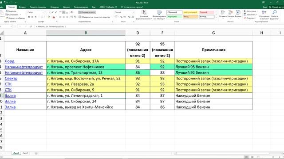Click the AutoSum (Автосумма) sigma icon
This screenshot has width=284, height=159.
point(245,11)
